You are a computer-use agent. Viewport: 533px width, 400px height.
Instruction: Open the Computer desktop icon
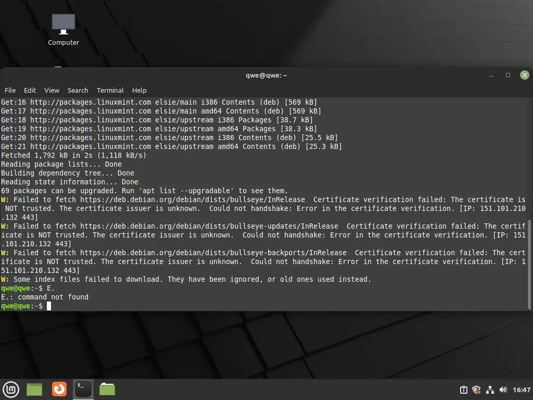63,30
